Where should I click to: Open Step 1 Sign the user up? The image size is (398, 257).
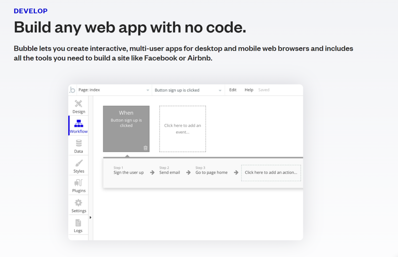pyautogui.click(x=128, y=170)
